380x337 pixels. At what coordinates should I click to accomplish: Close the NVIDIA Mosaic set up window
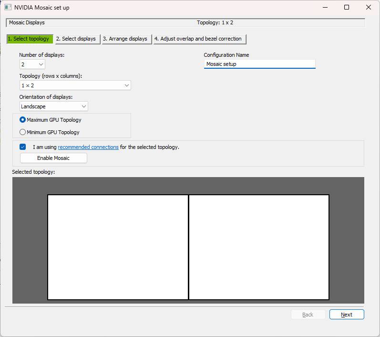(369, 8)
